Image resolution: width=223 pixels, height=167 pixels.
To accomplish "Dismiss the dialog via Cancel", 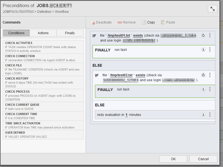I will click(x=203, y=159).
